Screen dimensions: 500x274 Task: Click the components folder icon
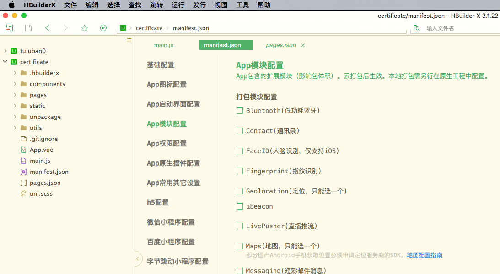pyautogui.click(x=23, y=84)
